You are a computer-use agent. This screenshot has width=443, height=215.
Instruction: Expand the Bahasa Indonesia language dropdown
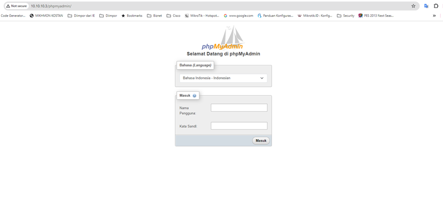tap(223, 78)
